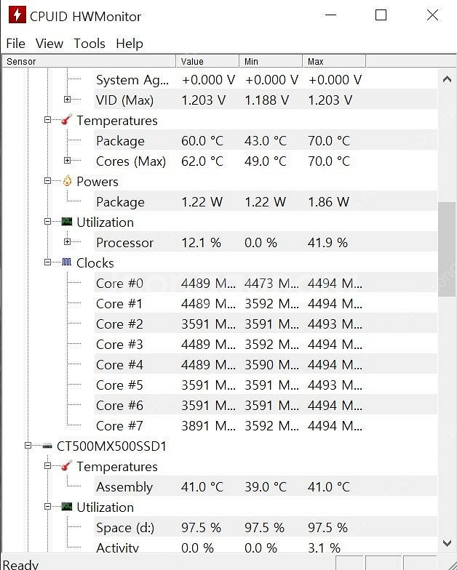
Task: Click the 60.0 °C Package value
Action: (202, 141)
